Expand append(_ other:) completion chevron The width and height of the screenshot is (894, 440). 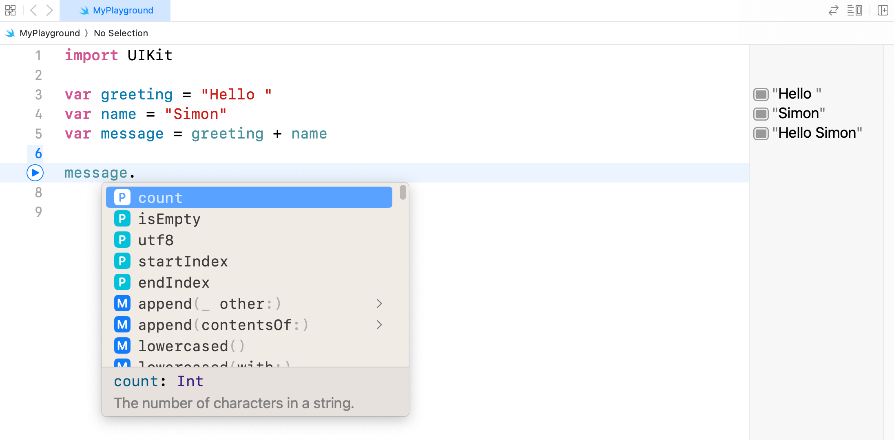(379, 304)
